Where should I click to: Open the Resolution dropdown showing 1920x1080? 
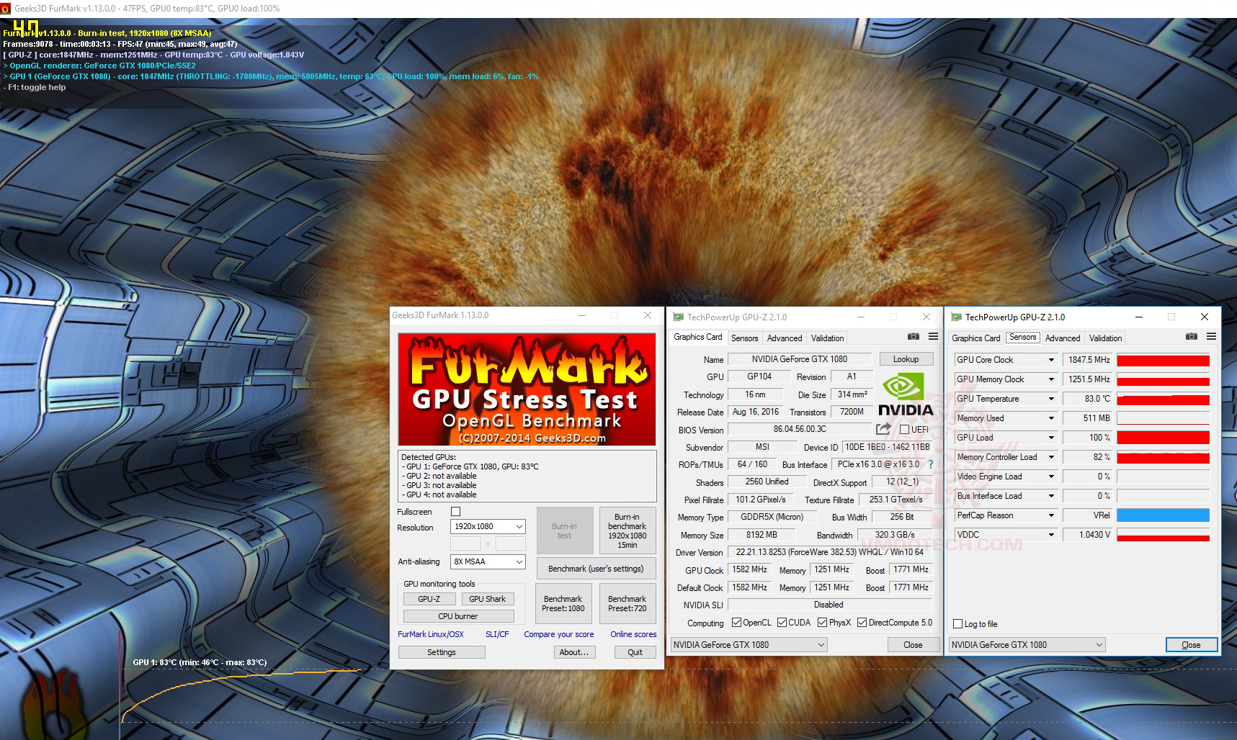(x=488, y=527)
